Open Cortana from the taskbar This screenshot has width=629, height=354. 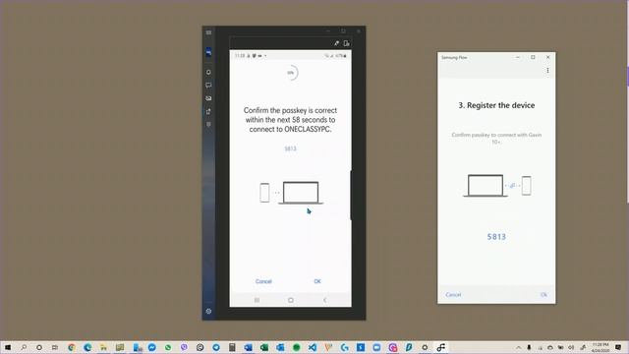[x=39, y=347]
